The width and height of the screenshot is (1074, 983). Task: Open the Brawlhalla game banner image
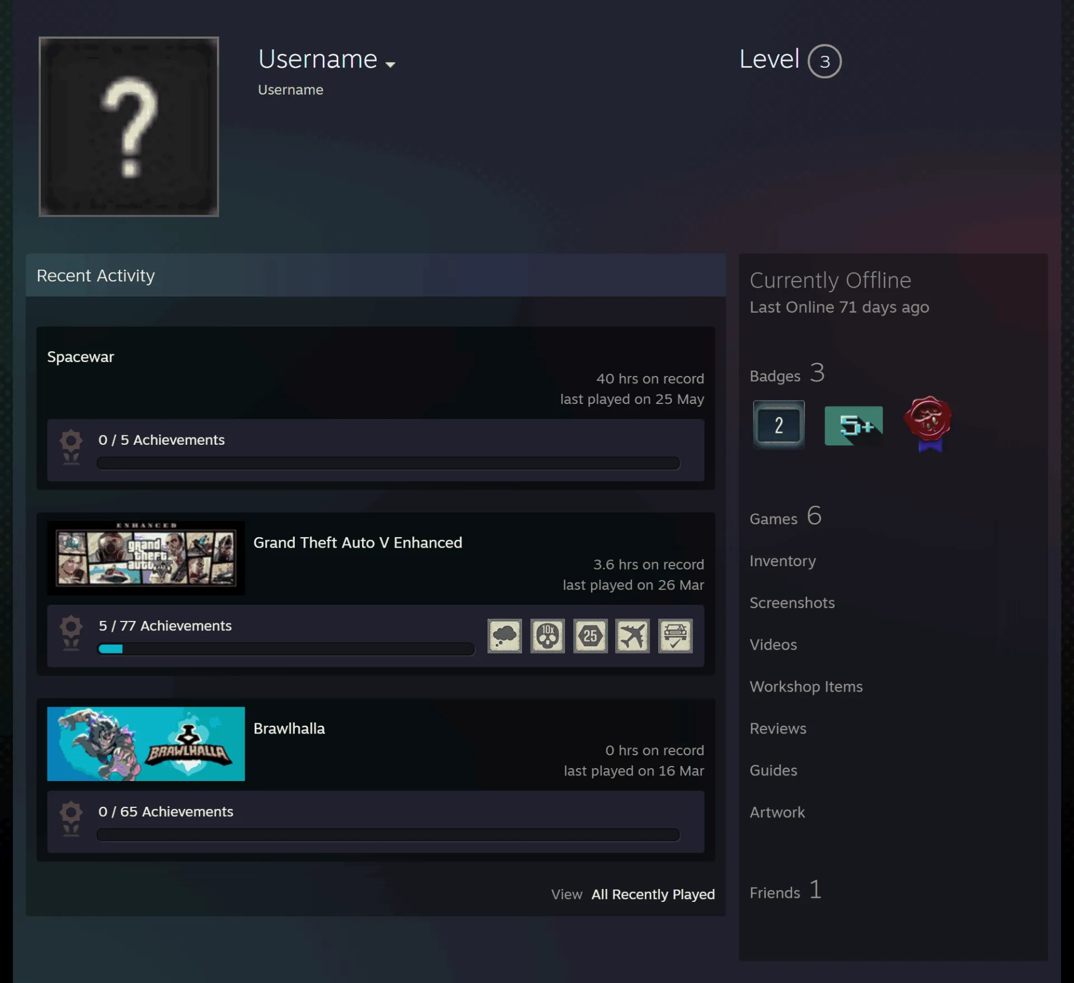click(146, 744)
